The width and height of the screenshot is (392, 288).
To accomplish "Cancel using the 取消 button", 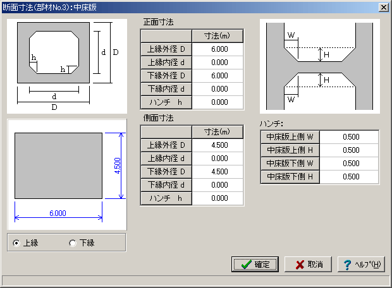I will [308, 264].
